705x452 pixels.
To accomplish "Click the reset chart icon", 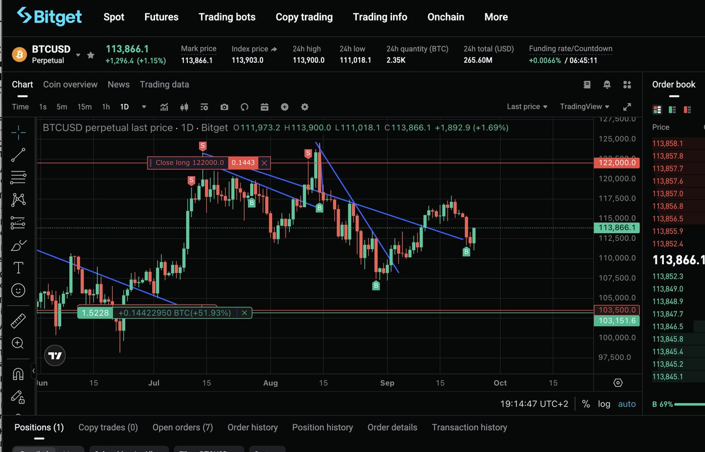I will click(244, 107).
